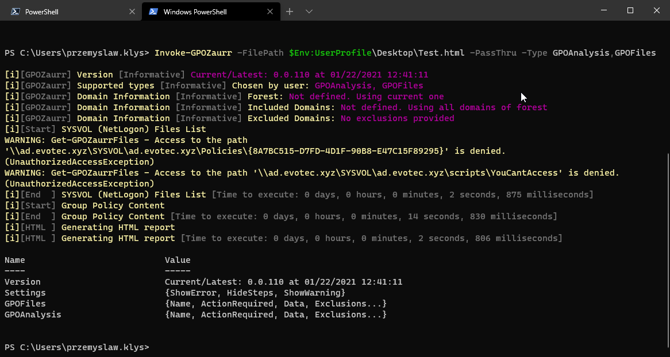Close the first PowerShell tab
The image size is (670, 357).
pos(132,11)
